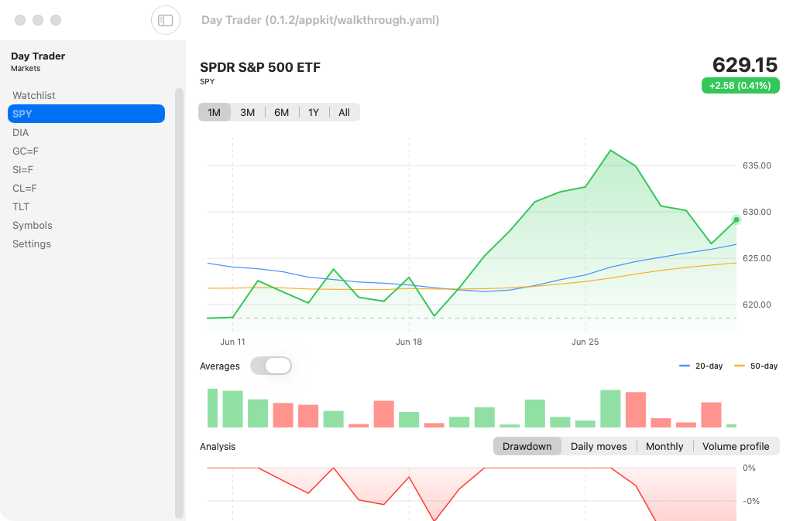Click the 635.00 price axis label
This screenshot has width=793, height=521.
point(757,165)
